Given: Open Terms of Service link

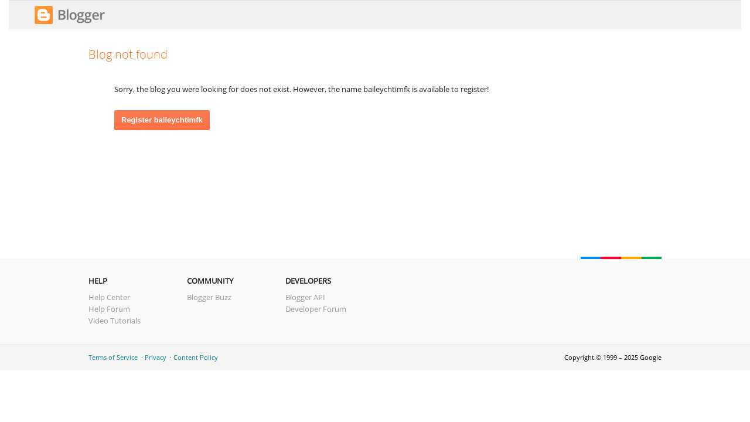Looking at the screenshot, I should pyautogui.click(x=113, y=358).
